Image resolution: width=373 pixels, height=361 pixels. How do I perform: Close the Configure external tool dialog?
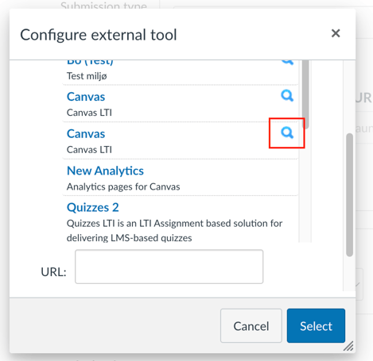coord(336,33)
